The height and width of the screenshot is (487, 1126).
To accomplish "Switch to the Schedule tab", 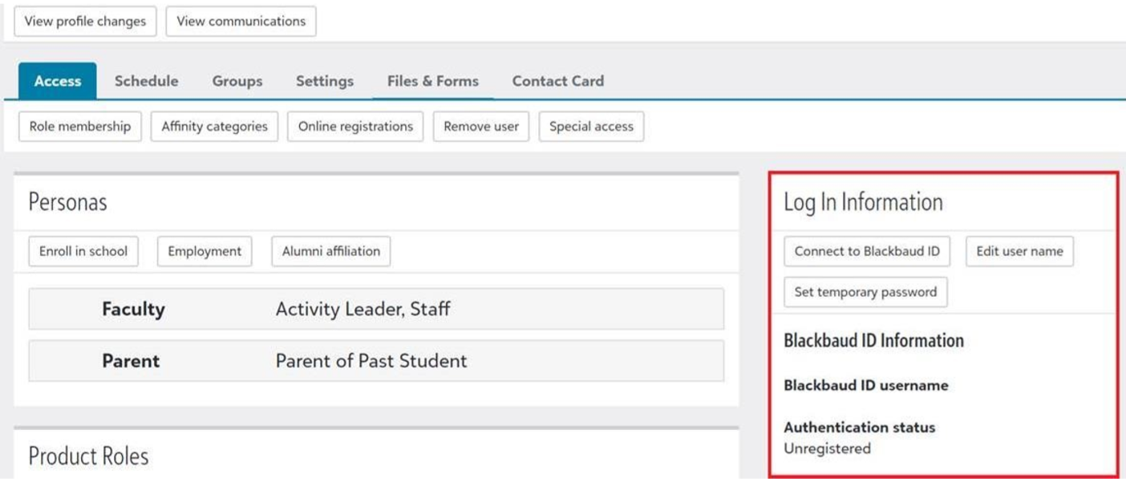I will pos(146,81).
